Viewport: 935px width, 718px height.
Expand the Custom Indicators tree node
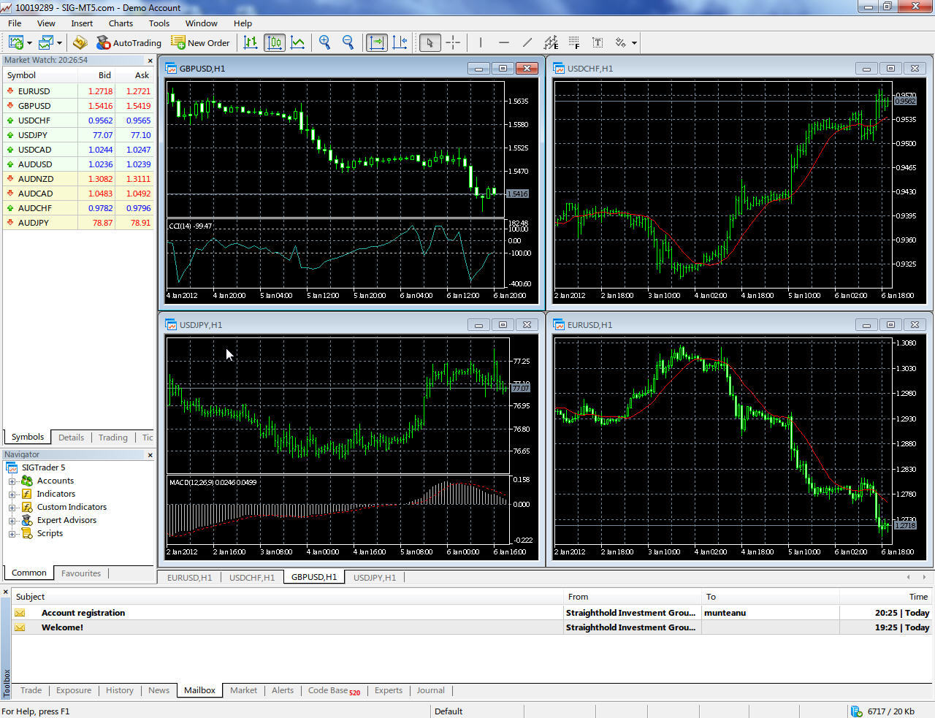click(12, 508)
